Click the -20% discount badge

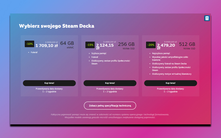[151, 45]
